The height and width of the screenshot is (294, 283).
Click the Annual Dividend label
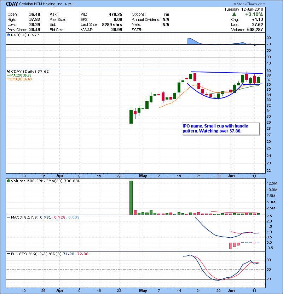tap(146, 19)
